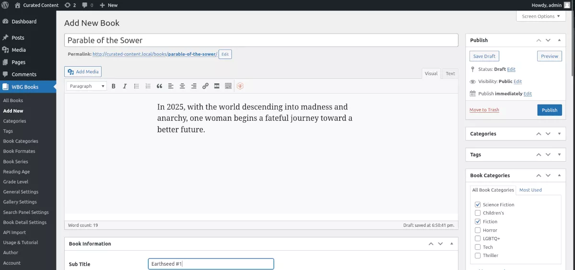Image resolution: width=575 pixels, height=270 pixels.
Task: Open All Books in sidebar
Action: tap(13, 101)
